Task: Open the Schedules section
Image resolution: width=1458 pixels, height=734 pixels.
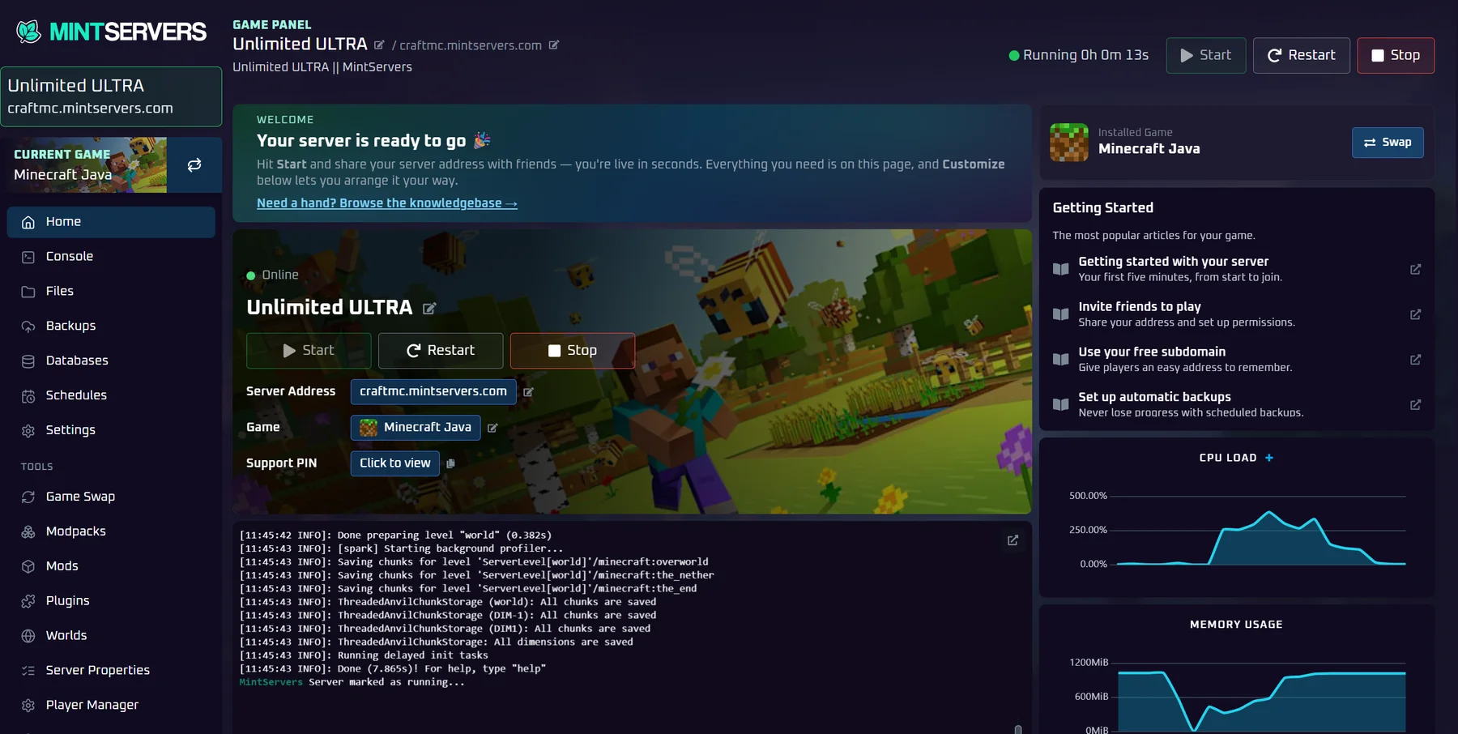Action: (x=111, y=395)
